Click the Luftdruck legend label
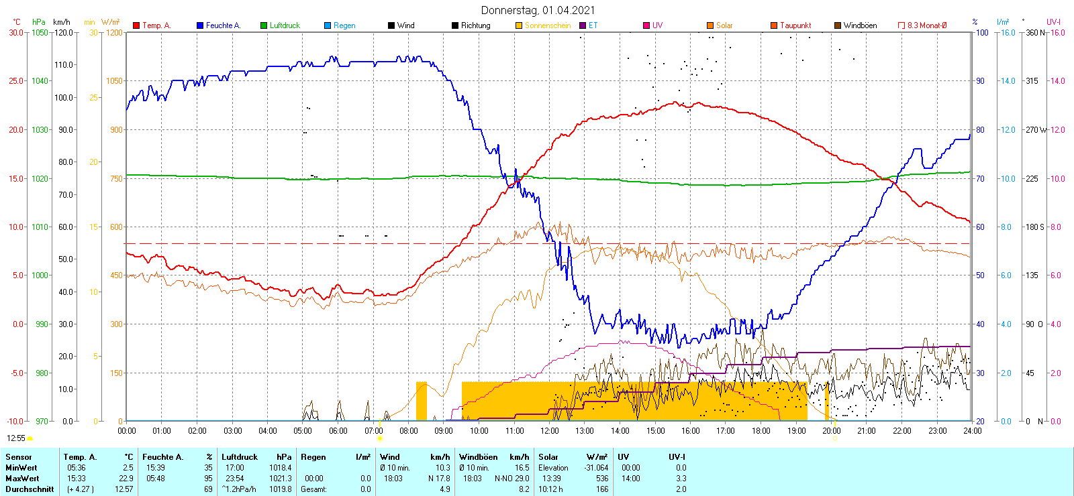 click(x=285, y=25)
